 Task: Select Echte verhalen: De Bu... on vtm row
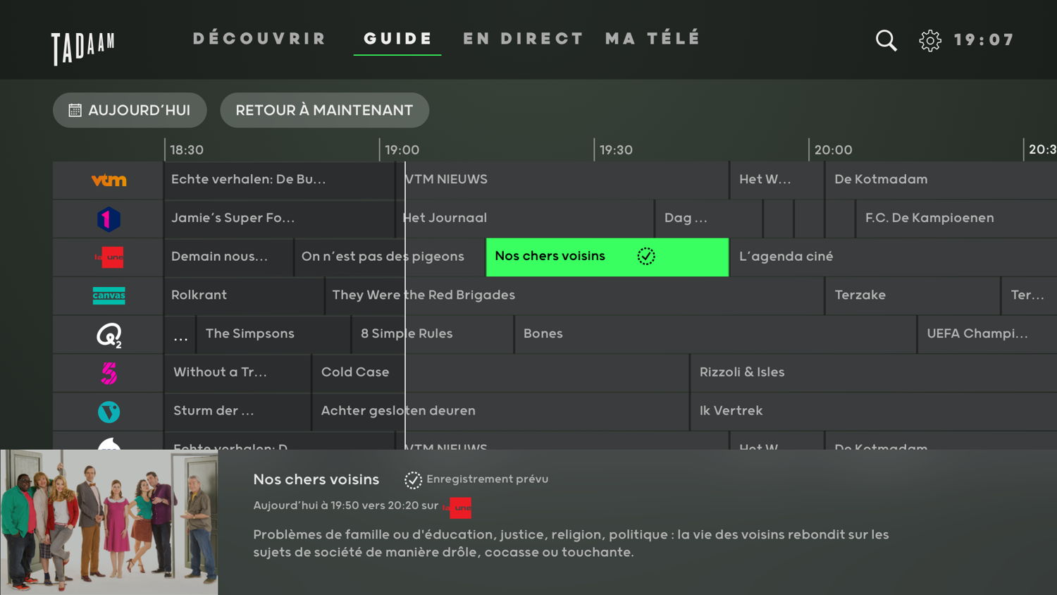point(280,180)
